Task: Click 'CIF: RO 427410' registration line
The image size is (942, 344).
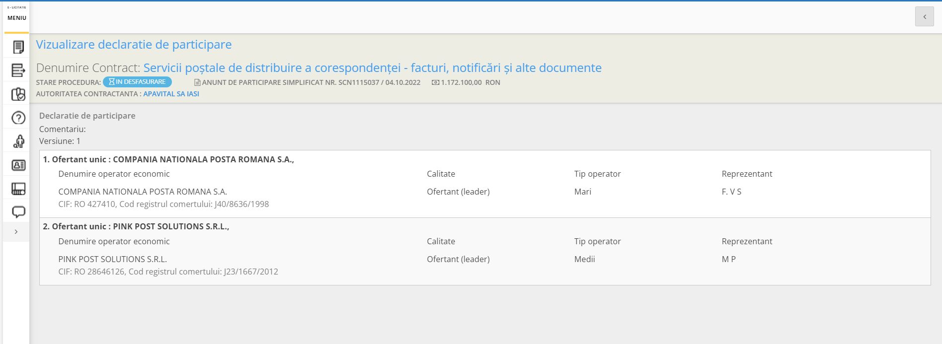Action: [x=163, y=204]
